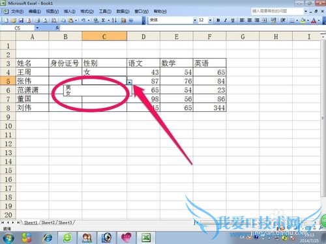The width and height of the screenshot is (326, 244).
Task: Click the Merge and Center icon
Action: (264, 20)
